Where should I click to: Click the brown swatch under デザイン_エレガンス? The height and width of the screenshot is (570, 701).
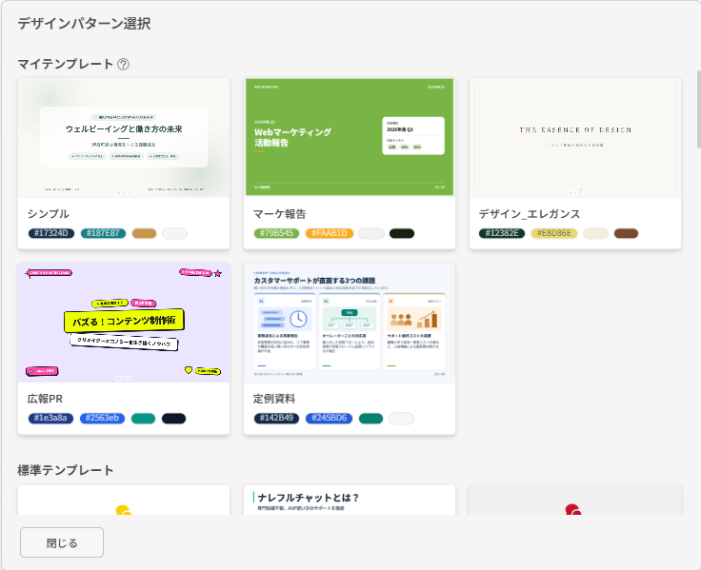(626, 233)
